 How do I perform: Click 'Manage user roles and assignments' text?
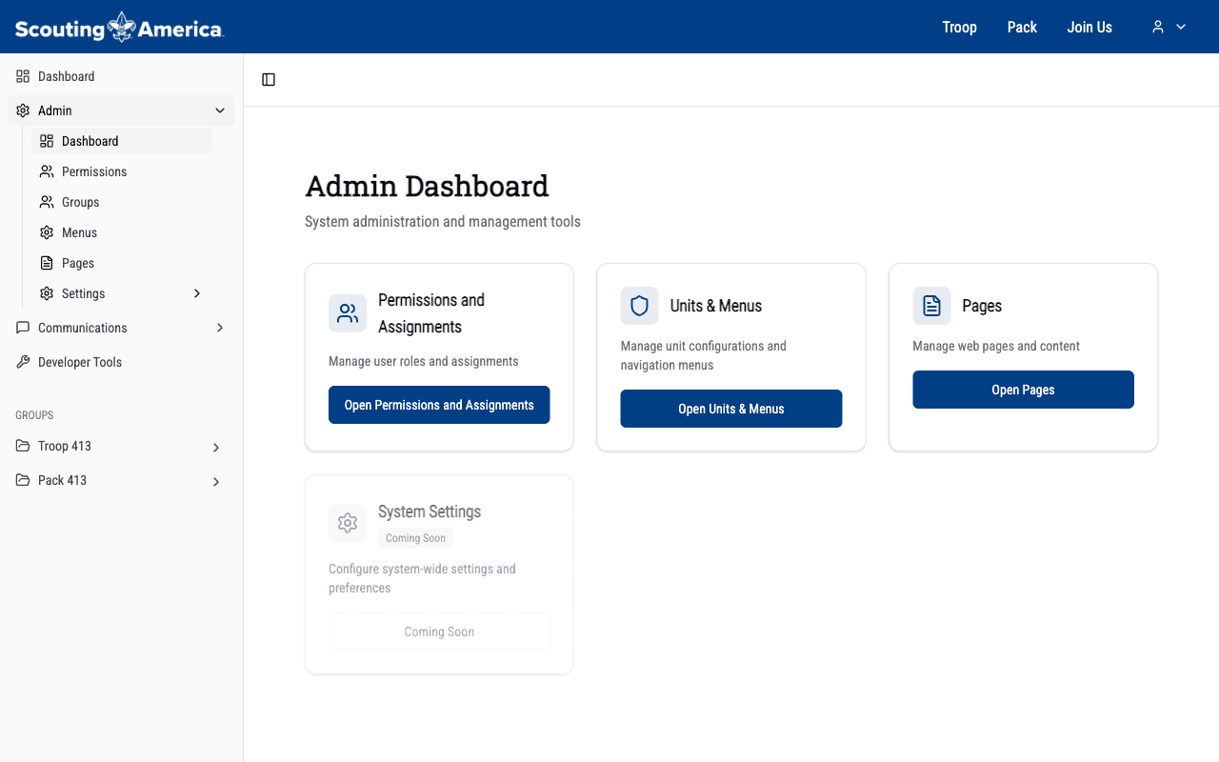424,362
